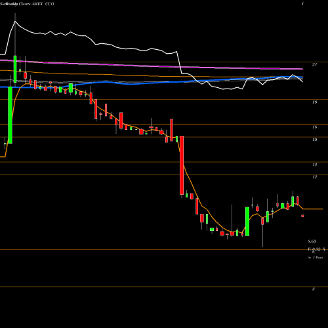Click the 'in 4 Days' text
The width and height of the screenshot is (328, 328).
pyautogui.click(x=315, y=258)
